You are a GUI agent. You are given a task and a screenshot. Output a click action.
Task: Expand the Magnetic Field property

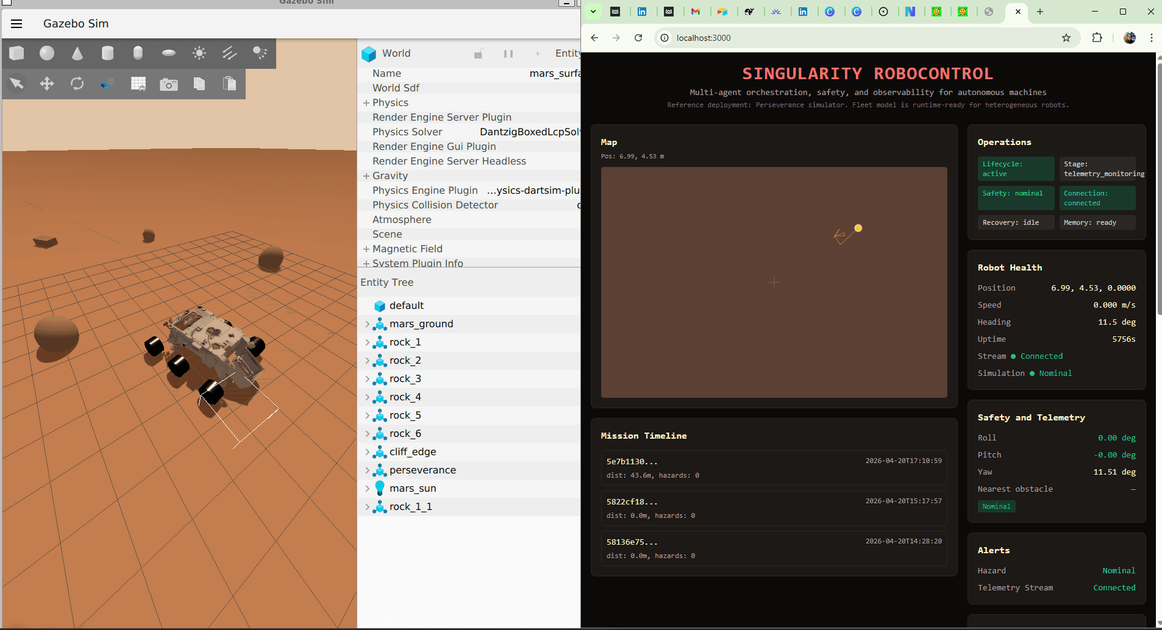[x=366, y=249]
